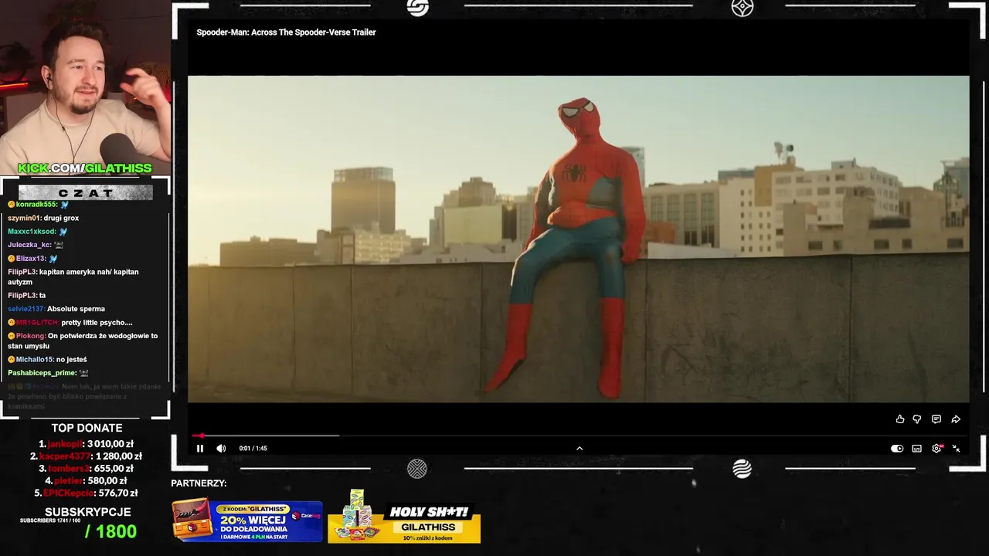Turn on subtitles with the captions icon
Image resolution: width=989 pixels, height=556 pixels.
(916, 449)
